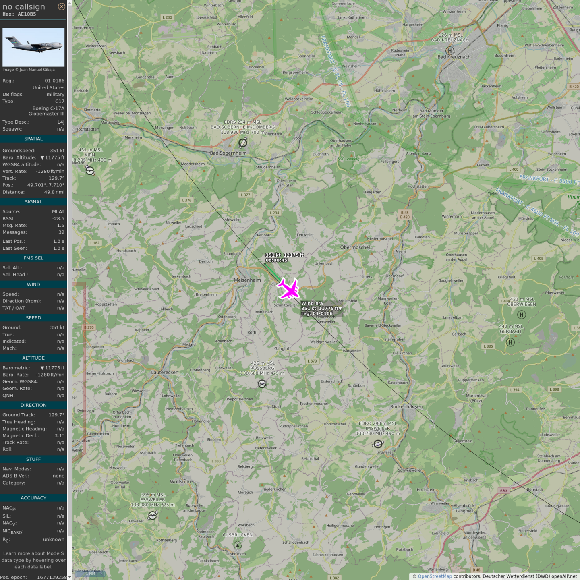Click the magenta C-17 aircraft icon on map
The width and height of the screenshot is (580, 580).
(288, 289)
